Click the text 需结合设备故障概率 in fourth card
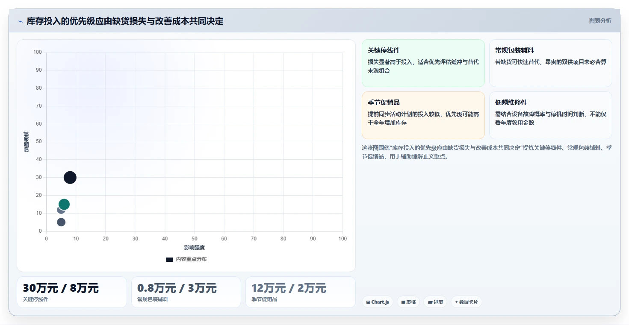629x325 pixels. 520,114
